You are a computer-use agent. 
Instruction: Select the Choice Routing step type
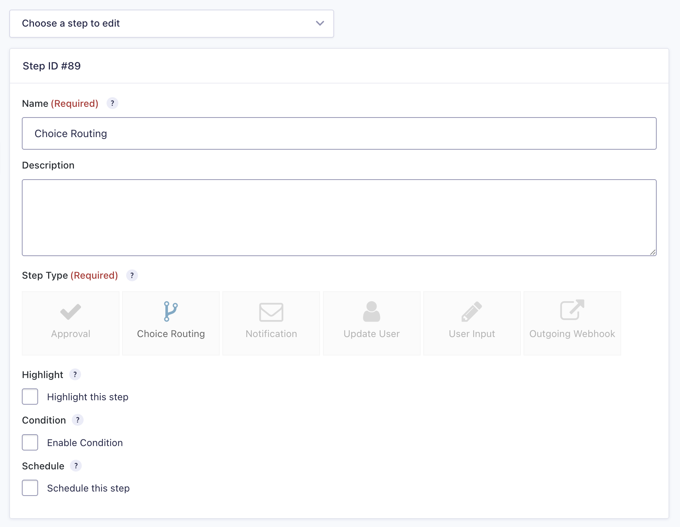point(171,323)
